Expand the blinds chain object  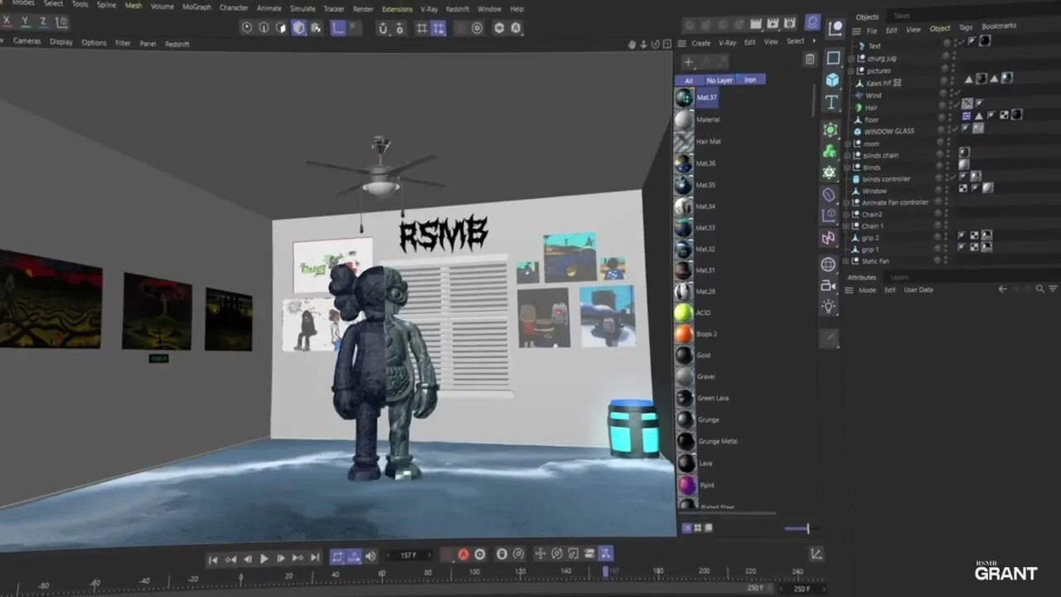click(847, 155)
